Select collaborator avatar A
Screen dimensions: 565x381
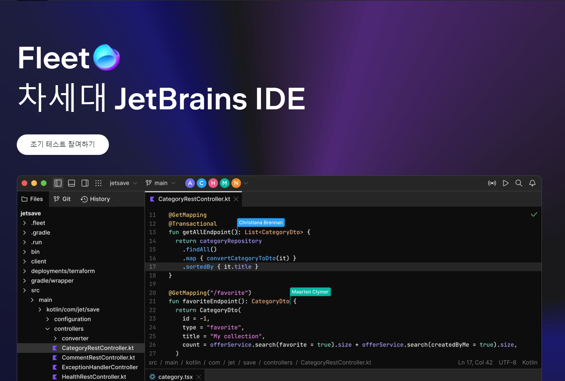[190, 183]
